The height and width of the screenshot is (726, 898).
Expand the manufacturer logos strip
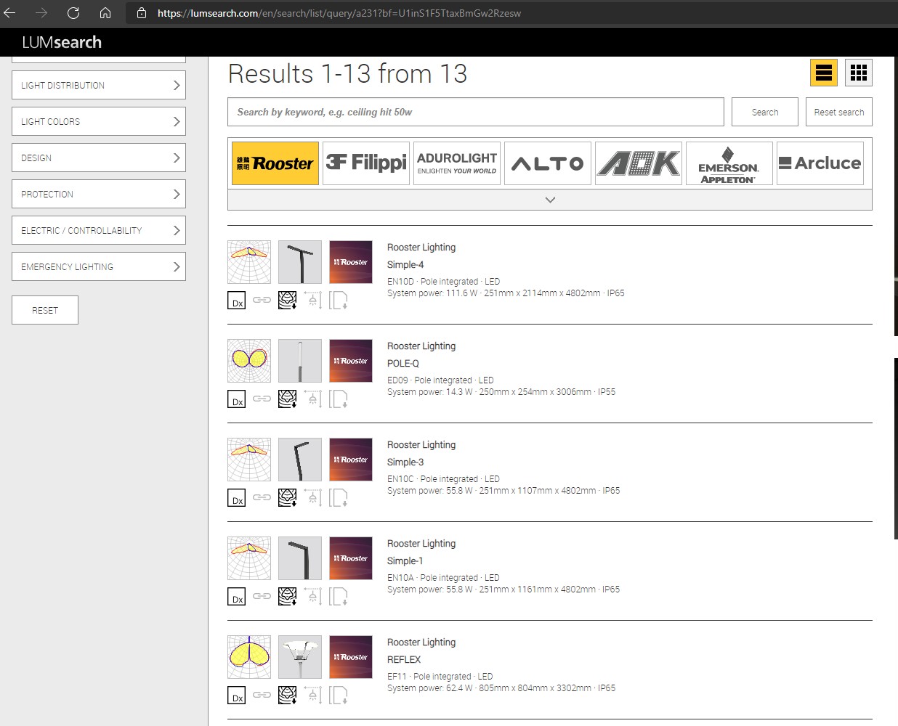pos(550,200)
